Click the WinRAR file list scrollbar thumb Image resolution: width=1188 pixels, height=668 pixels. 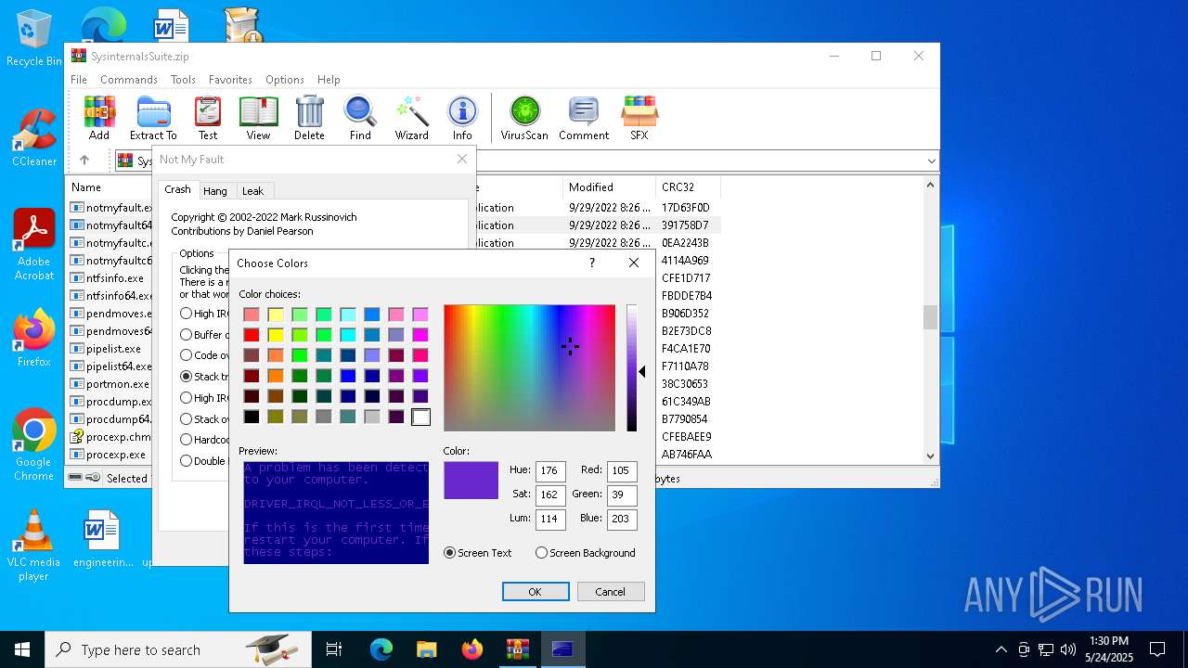tap(930, 317)
